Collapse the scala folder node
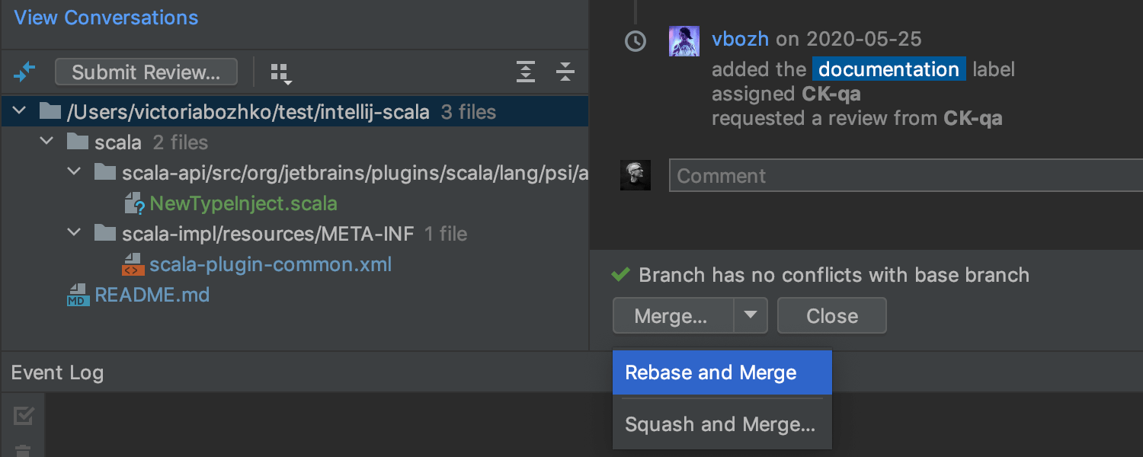1143x457 pixels. click(x=46, y=142)
